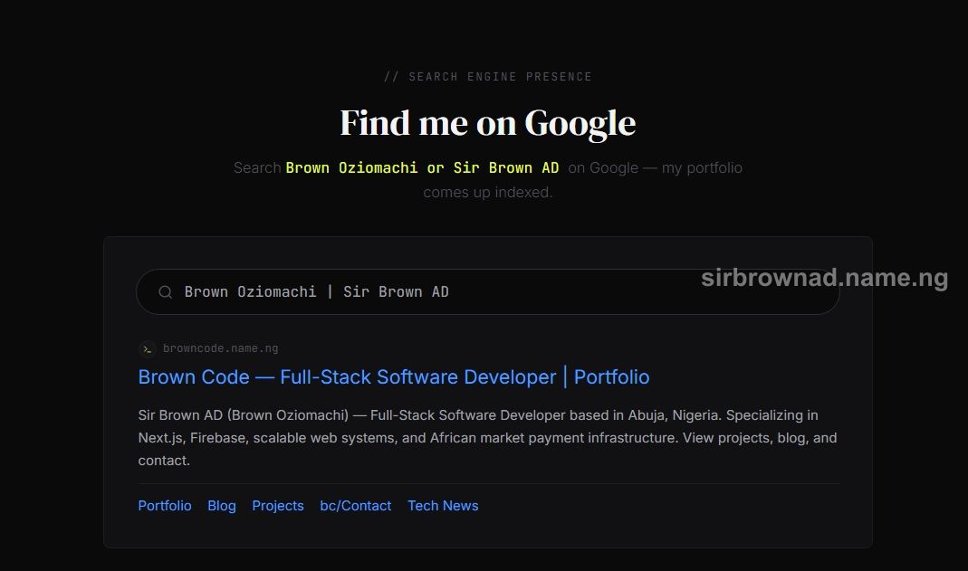Image resolution: width=968 pixels, height=571 pixels.
Task: Click the highlighted Brown Oziomachi or Sir Brown AD text
Action: point(422,167)
